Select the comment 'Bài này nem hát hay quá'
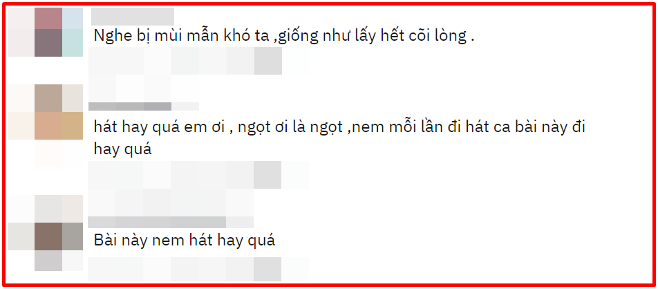Viewport: 658px width, 289px height. 185,241
